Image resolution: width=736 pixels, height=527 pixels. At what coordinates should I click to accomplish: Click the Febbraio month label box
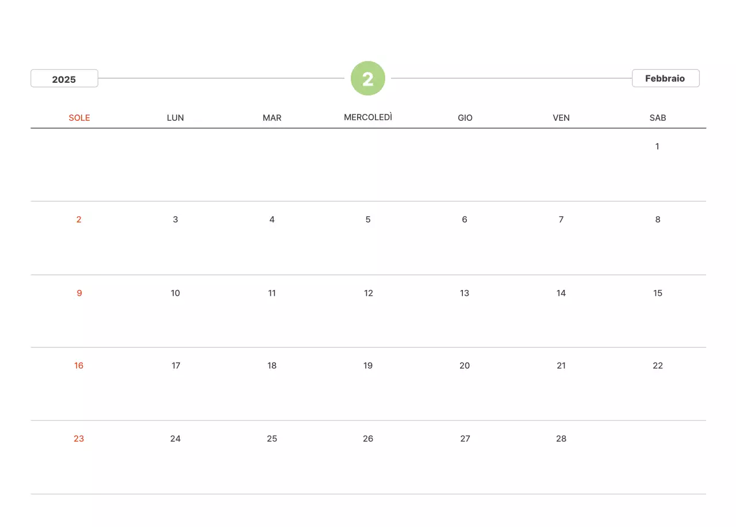point(665,78)
